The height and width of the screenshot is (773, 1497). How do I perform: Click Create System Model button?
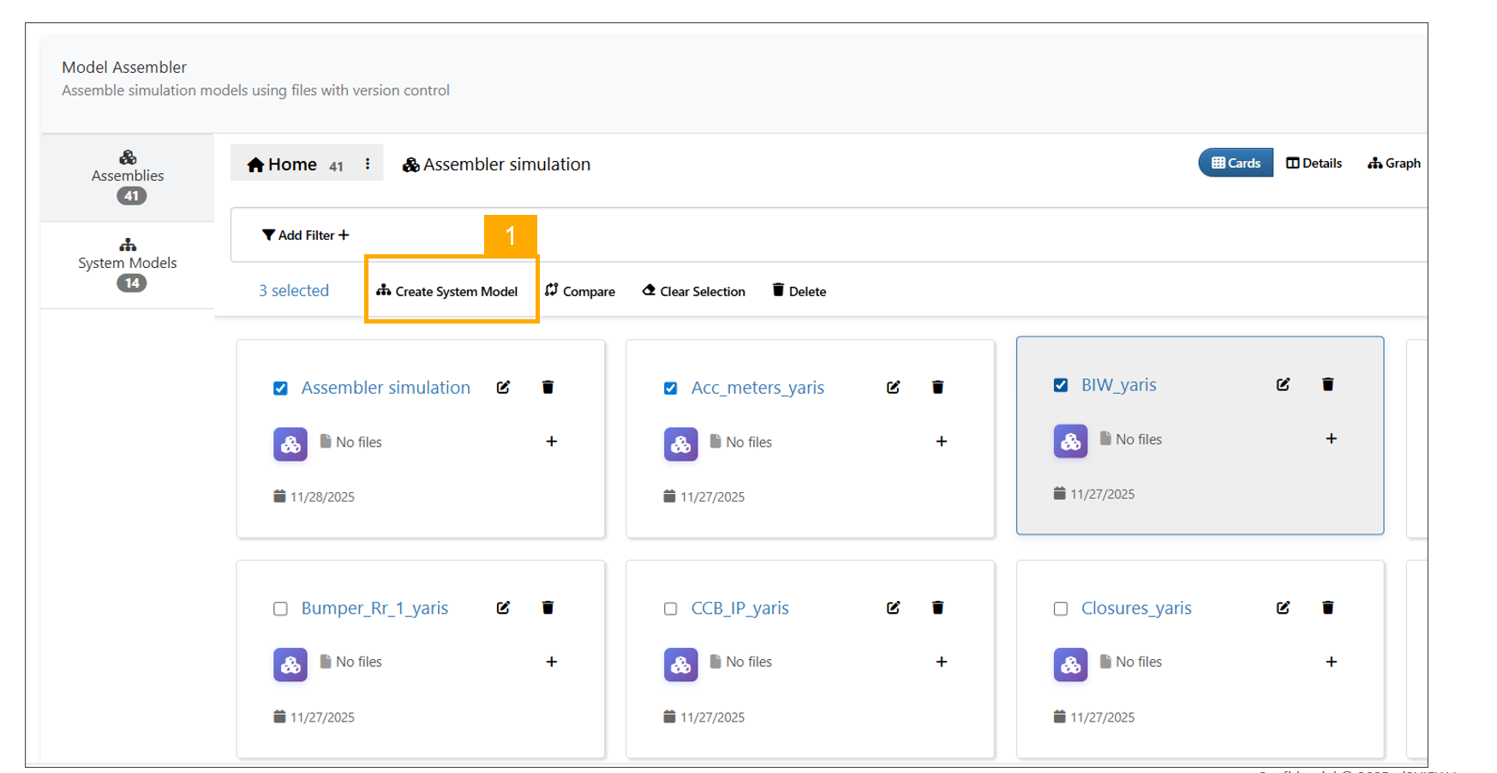point(447,292)
